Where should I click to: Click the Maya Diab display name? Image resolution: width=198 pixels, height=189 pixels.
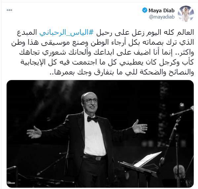pos(162,10)
